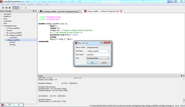The height and width of the screenshot is (107, 185).
Task: Open the Tool Schematic-Editor dropdown
Action: [108, 58]
